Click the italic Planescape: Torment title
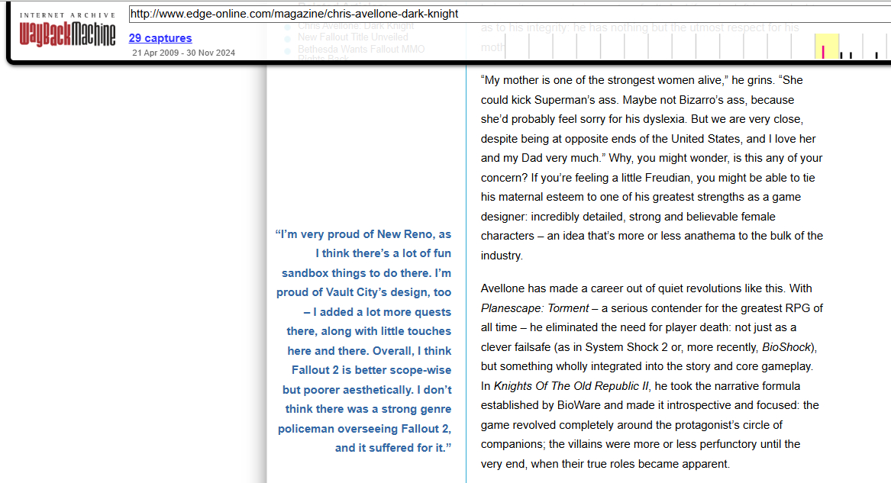 click(534, 308)
